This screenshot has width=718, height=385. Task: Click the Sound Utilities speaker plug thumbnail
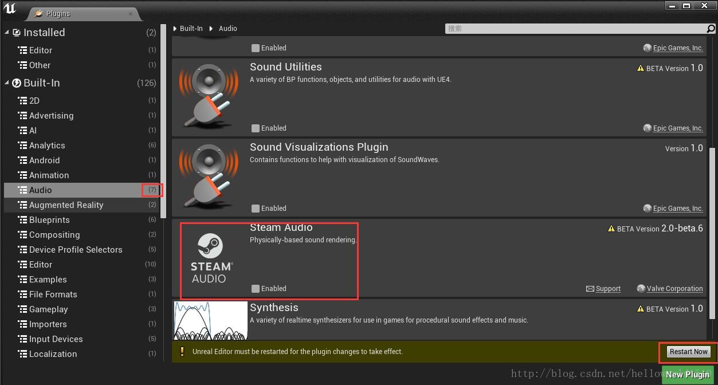pyautogui.click(x=209, y=96)
